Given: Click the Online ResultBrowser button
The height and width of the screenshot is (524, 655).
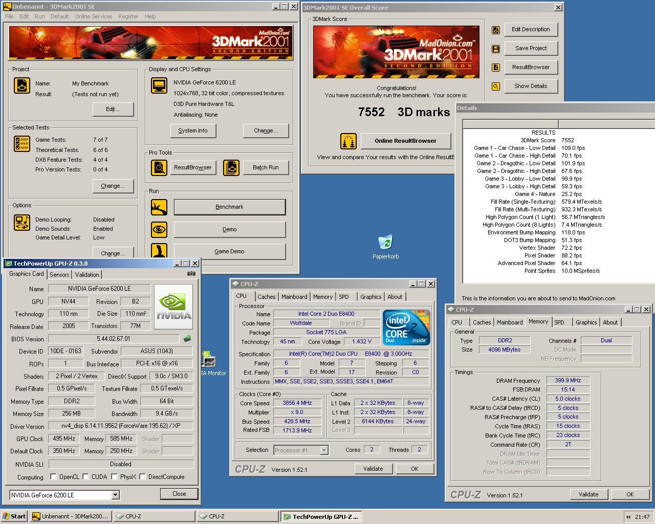Looking at the screenshot, I should click(406, 141).
